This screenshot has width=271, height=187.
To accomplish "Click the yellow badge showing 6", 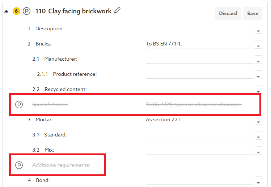I will [16, 11].
